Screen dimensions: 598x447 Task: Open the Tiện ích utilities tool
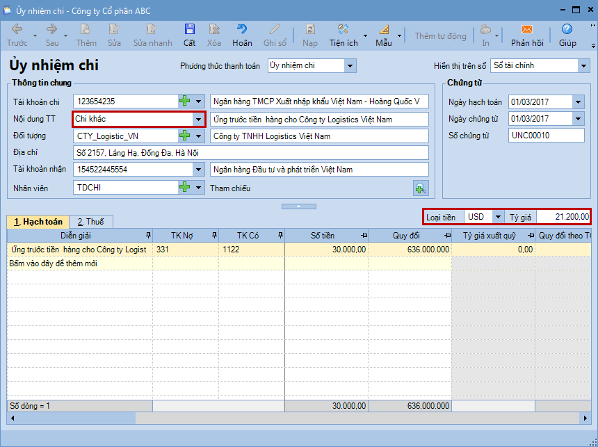pyautogui.click(x=344, y=35)
